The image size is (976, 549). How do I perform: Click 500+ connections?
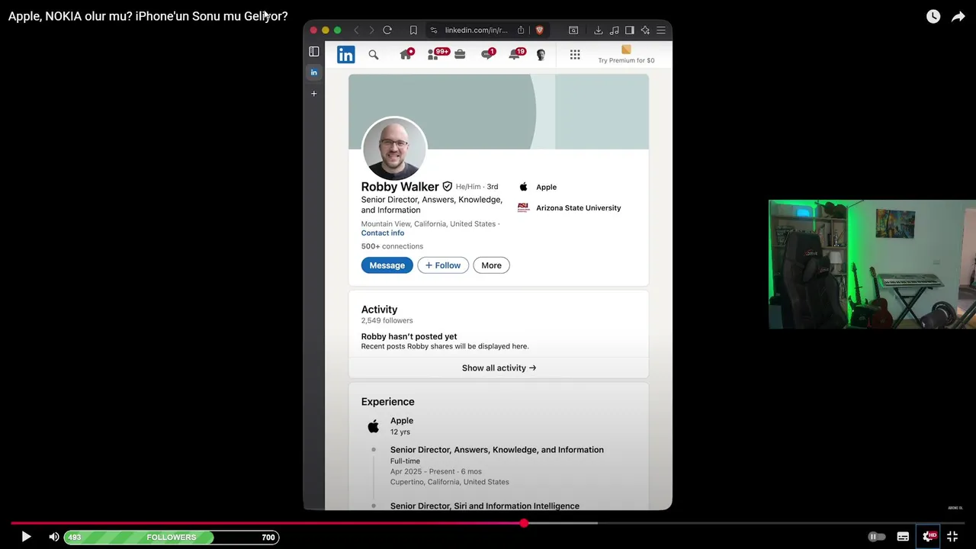click(x=392, y=246)
